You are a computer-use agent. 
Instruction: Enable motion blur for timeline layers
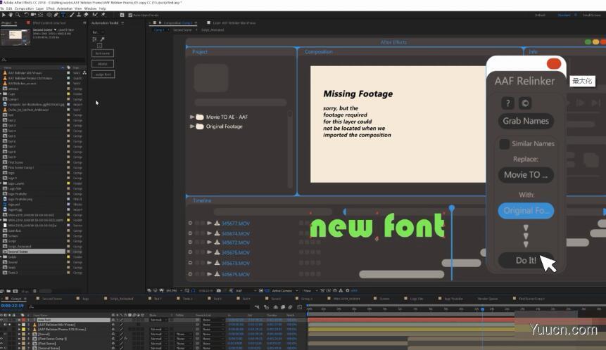tap(290, 307)
